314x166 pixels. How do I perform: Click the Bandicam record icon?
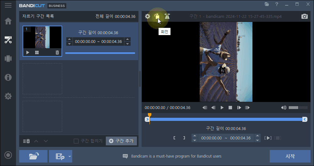click(x=8, y=155)
